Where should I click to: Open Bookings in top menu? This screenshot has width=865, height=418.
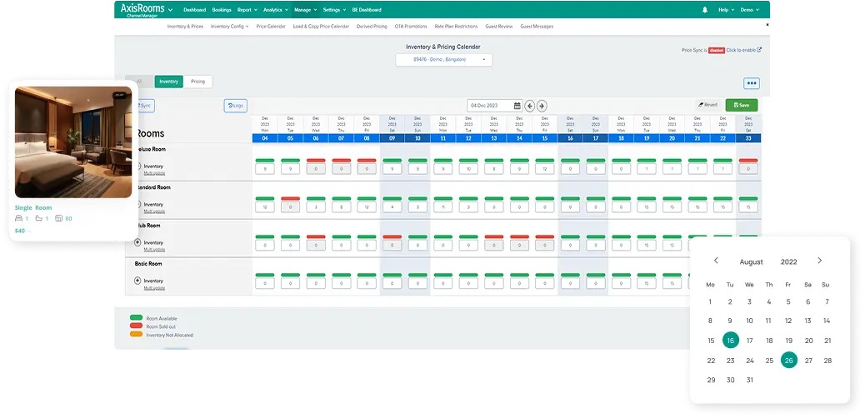(222, 9)
